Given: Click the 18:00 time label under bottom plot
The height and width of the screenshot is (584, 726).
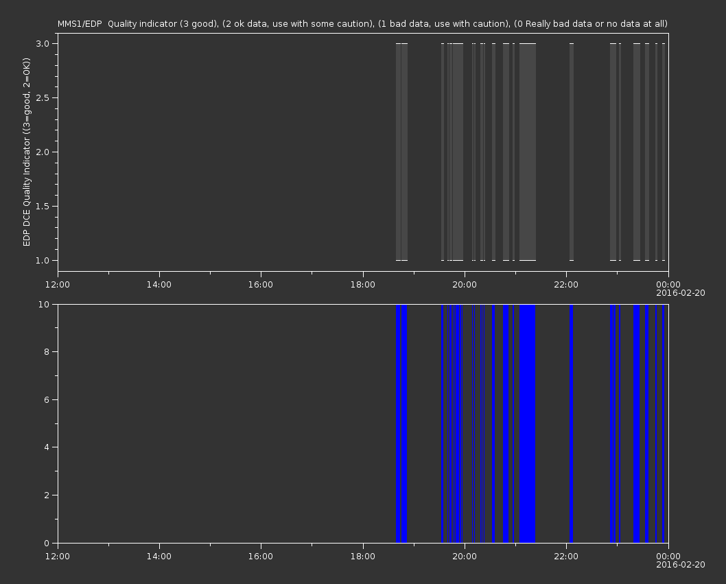Looking at the screenshot, I should pos(362,557).
